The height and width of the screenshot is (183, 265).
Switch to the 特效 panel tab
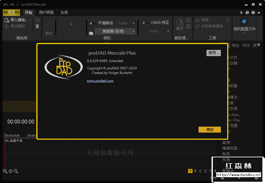click(x=246, y=45)
